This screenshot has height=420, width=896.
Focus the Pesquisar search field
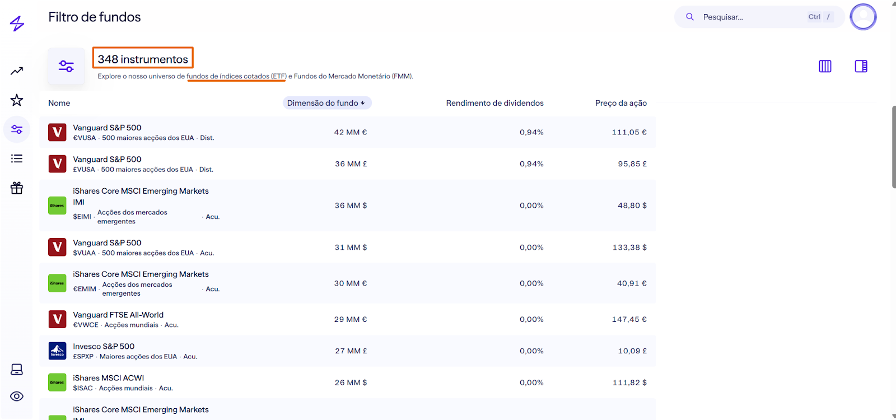(759, 17)
